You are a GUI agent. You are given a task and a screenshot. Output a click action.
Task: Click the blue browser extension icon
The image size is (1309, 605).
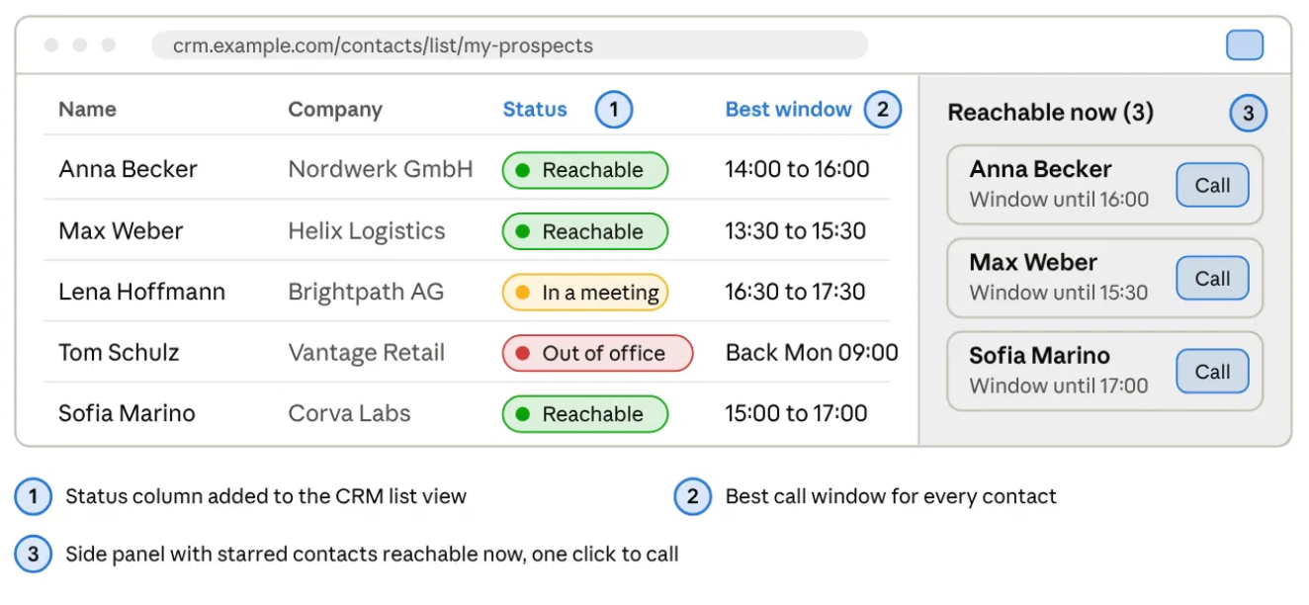(x=1245, y=45)
